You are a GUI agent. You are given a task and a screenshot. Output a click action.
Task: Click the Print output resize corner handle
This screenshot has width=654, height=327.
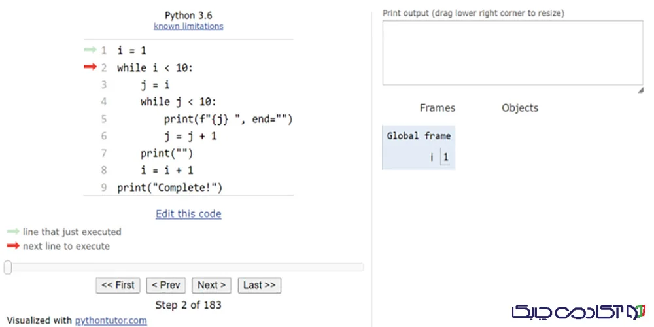640,91
